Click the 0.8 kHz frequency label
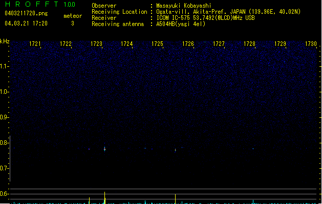Image resolution: width=322 pixels, height=204 pixels. [x=4, y=143]
